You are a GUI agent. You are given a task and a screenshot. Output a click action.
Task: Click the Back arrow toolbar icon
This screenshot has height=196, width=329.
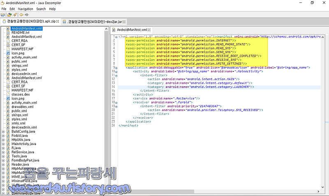tap(21, 15)
